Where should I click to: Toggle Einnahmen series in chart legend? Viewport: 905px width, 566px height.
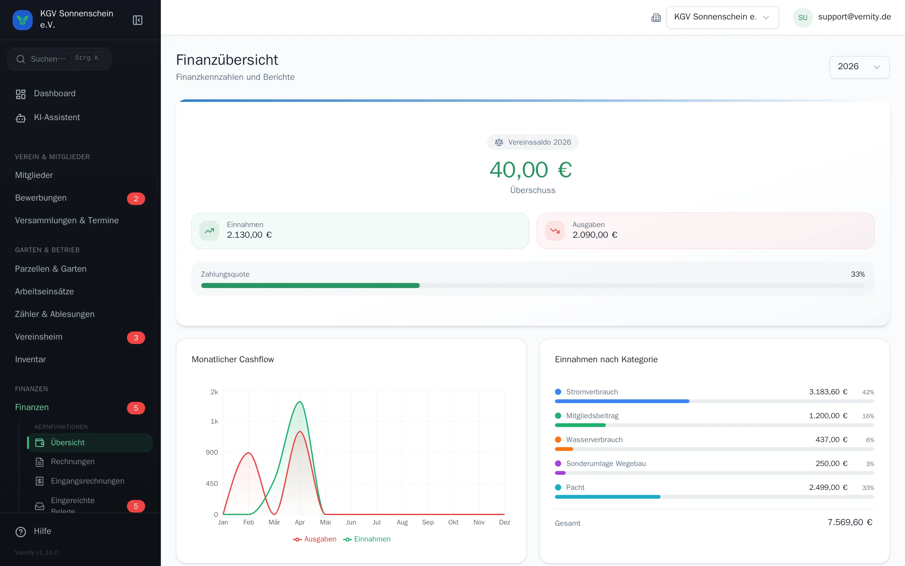(367, 539)
